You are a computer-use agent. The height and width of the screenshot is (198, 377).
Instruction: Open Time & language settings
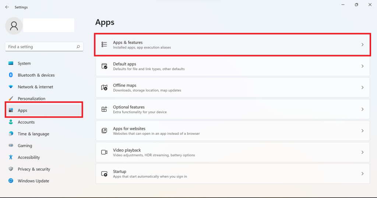point(34,134)
